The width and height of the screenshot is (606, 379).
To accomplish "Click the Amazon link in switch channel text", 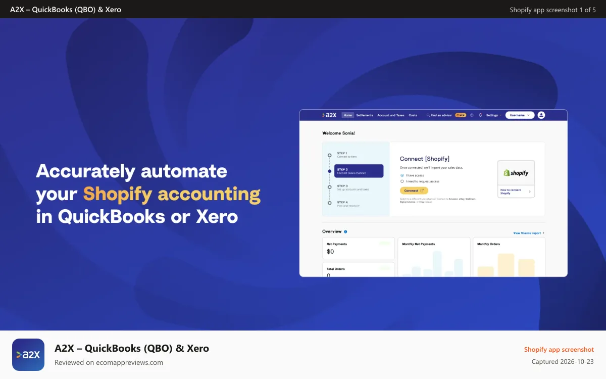I will (453, 199).
